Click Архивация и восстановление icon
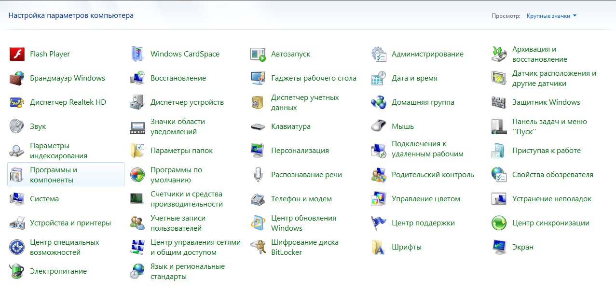The width and height of the screenshot is (616, 292). pyautogui.click(x=499, y=54)
